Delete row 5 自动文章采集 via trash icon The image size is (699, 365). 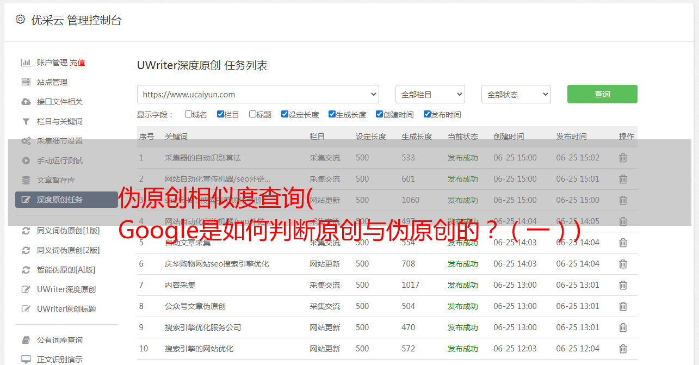(623, 243)
